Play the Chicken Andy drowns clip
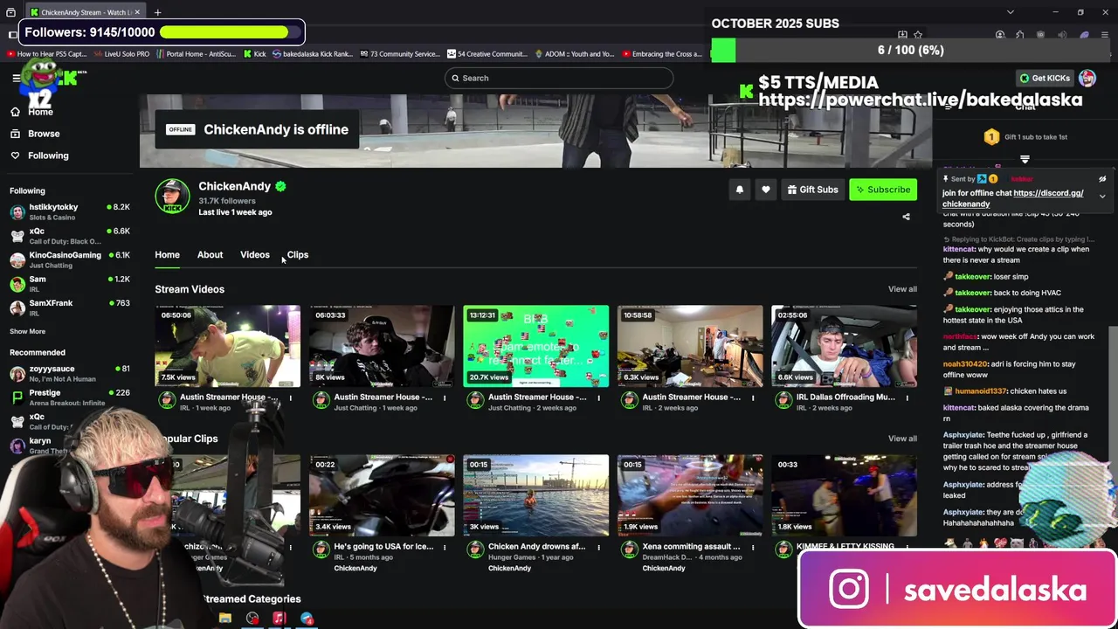This screenshot has height=629, width=1118. tap(536, 495)
